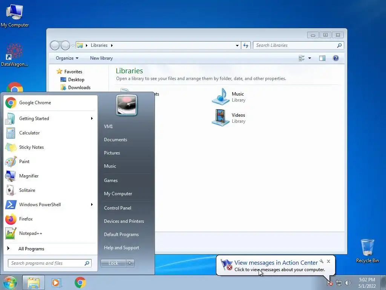Open Windows Media Player taskbar icon
386x290 pixels.
pos(56,282)
